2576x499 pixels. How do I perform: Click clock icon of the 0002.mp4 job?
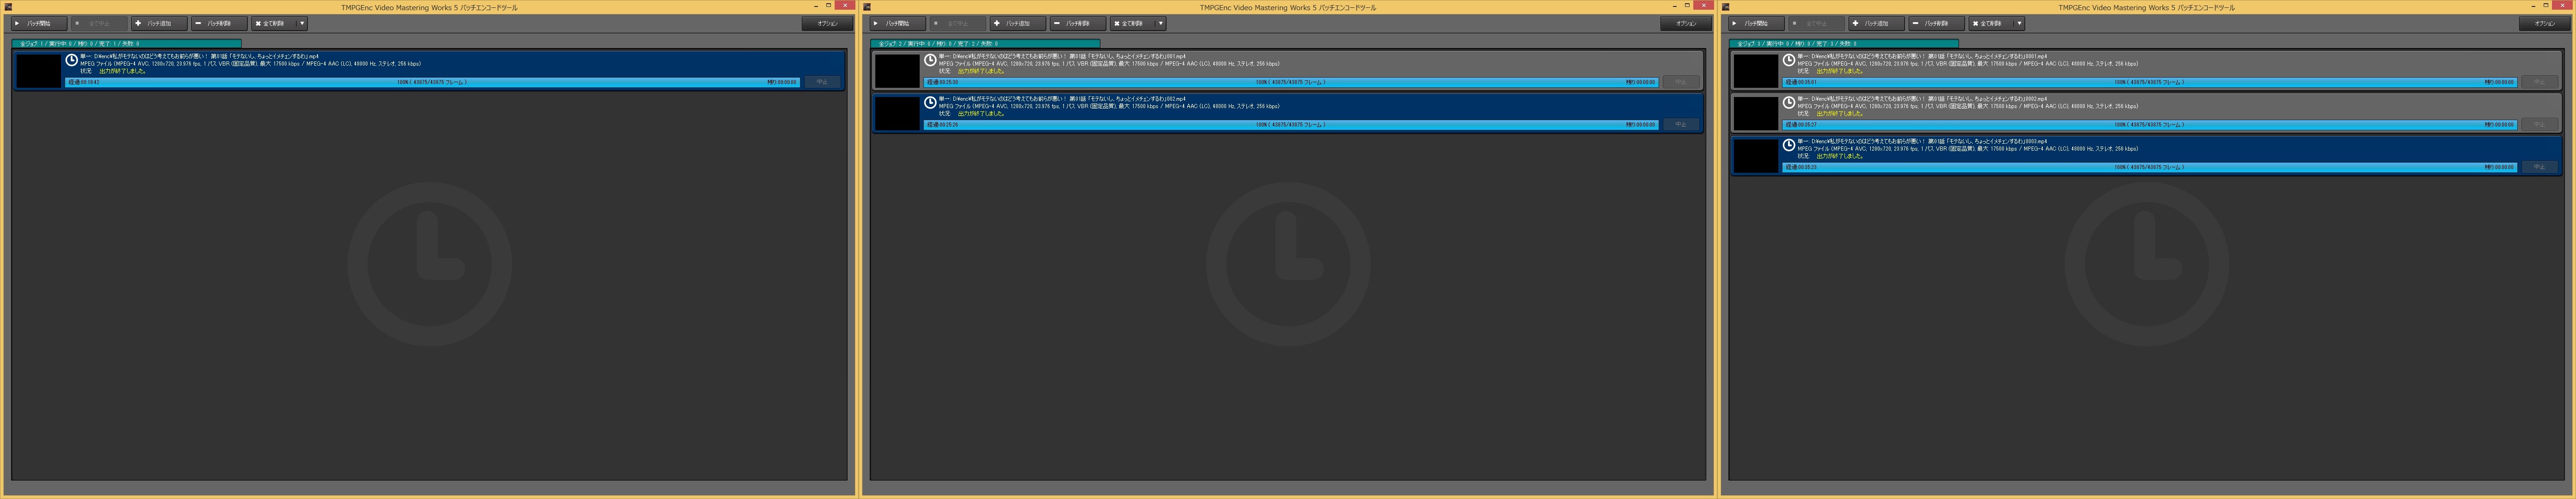[x=1789, y=103]
